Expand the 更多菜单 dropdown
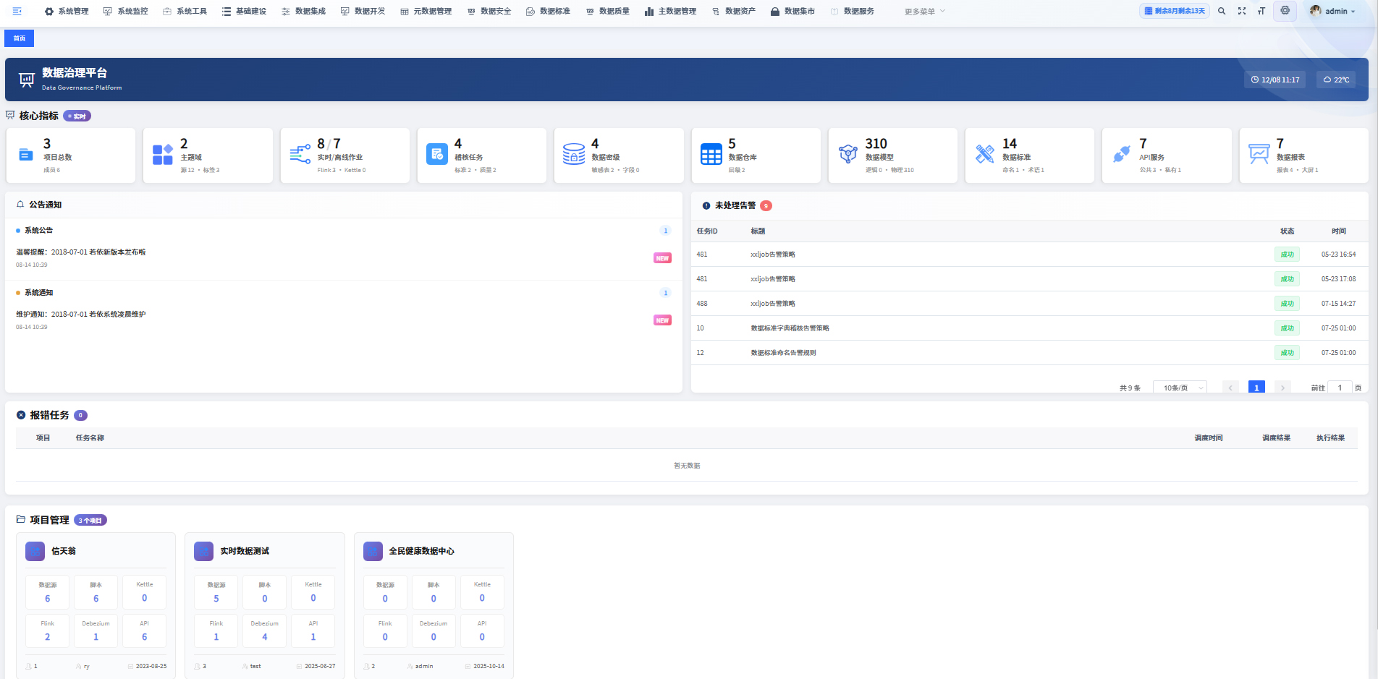Viewport: 1378px width, 679px height. tap(924, 12)
